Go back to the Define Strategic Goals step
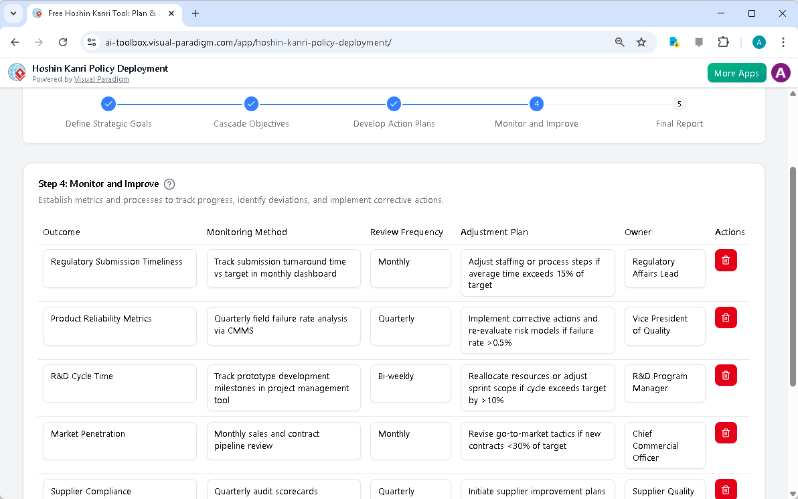798x499 pixels. coord(108,104)
